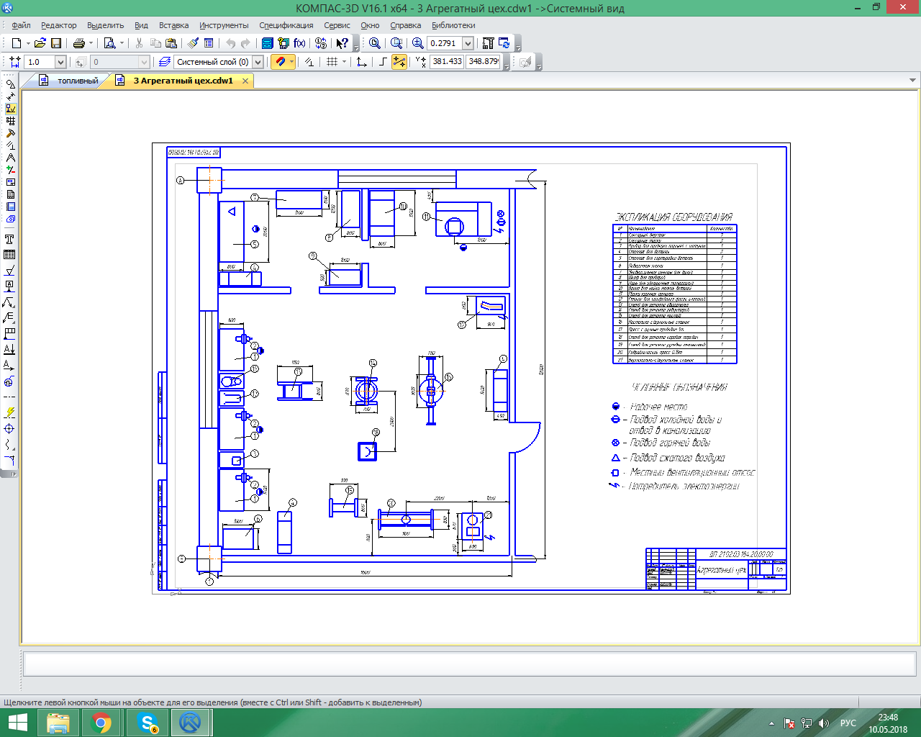Screen dimensions: 921x737
Task: Click the Layers manager icon
Action: [165, 62]
